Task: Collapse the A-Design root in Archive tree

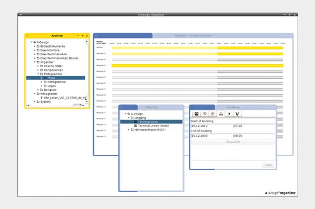Action: (x=31, y=42)
